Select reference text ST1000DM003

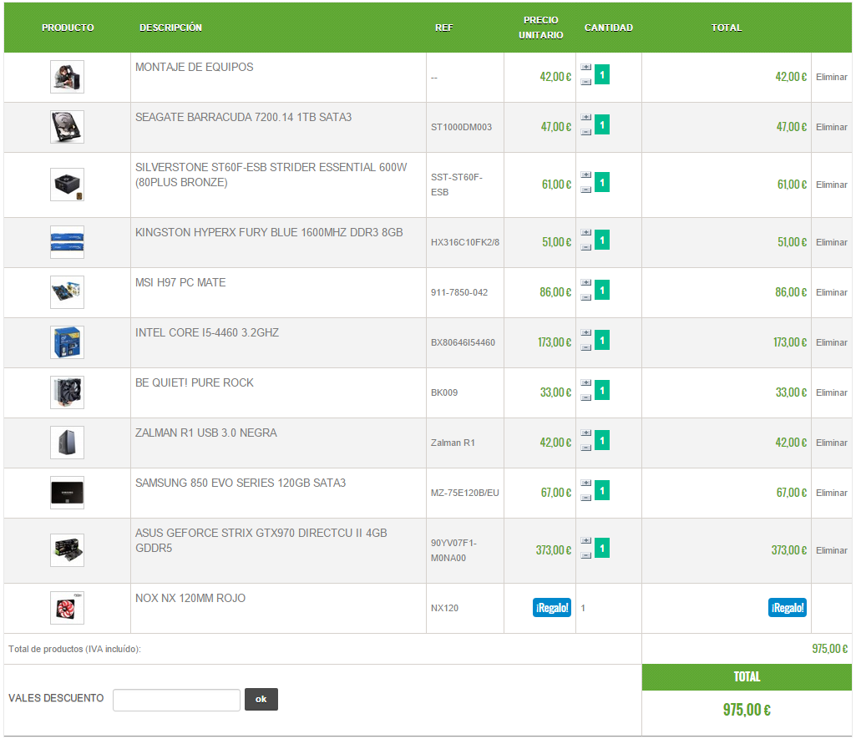[461, 127]
